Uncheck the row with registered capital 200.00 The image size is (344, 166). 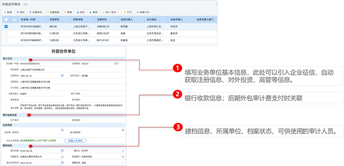click(x=6, y=27)
